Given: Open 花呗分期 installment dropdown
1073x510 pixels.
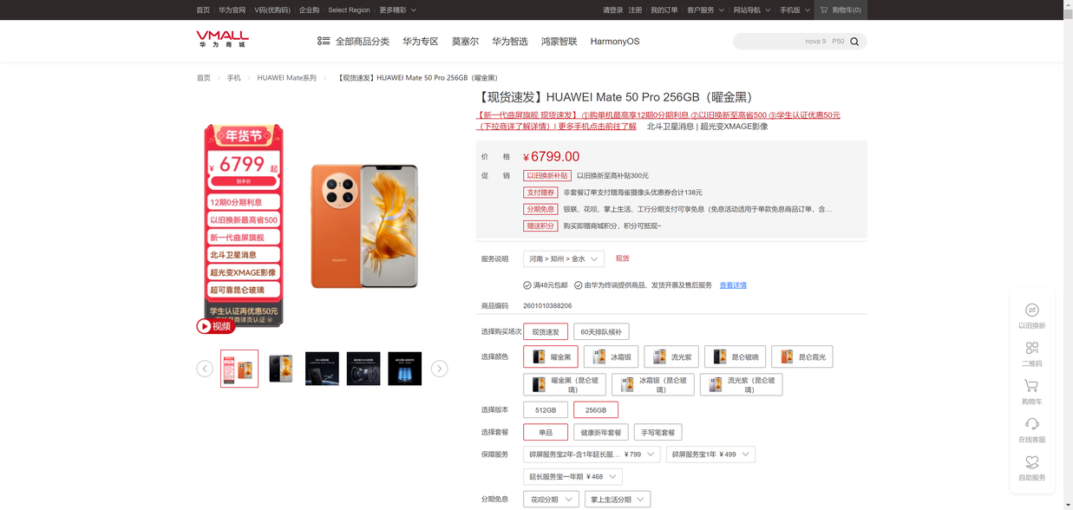Looking at the screenshot, I should (x=551, y=500).
